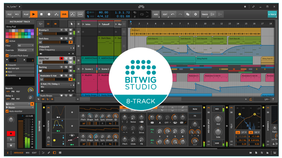Image resolution: width=282 pixels, height=158 pixels.
Task: Switch to the MIX view tab
Action: (28, 153)
